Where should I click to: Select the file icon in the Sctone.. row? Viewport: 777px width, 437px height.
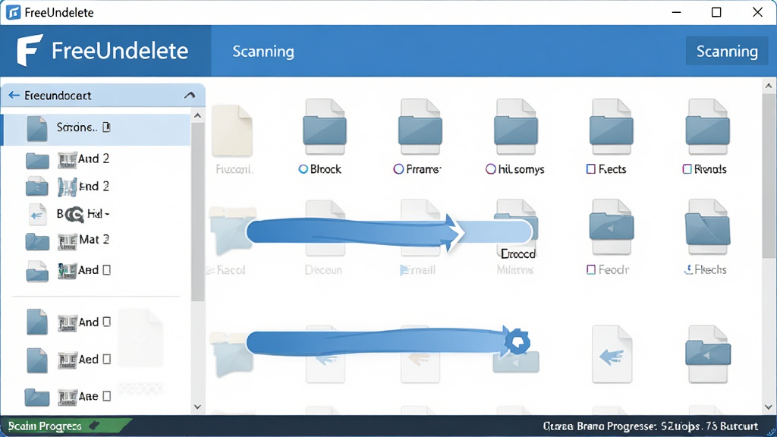pyautogui.click(x=37, y=129)
